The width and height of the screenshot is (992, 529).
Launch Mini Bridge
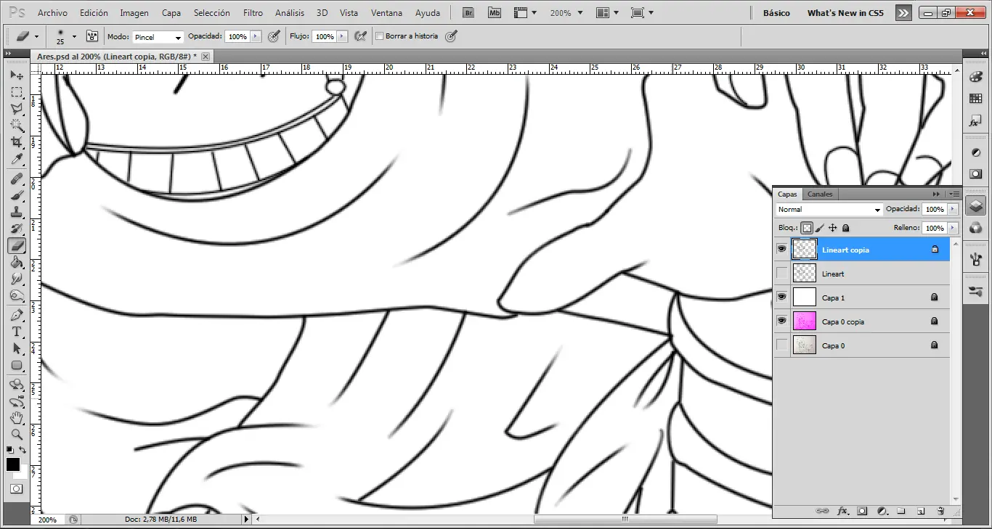[495, 13]
